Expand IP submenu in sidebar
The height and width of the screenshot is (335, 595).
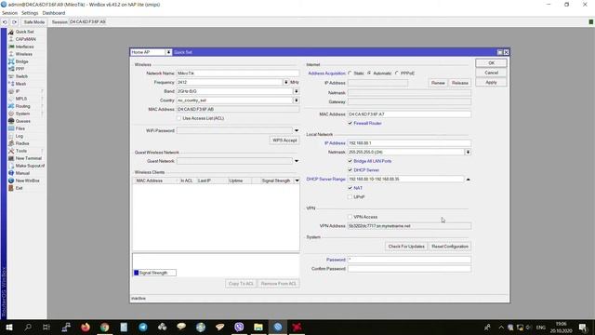[x=42, y=91]
